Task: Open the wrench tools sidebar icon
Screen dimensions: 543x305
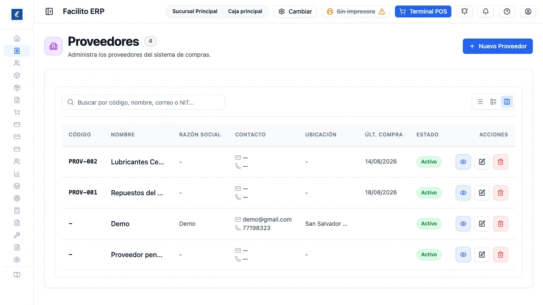Action: point(17,235)
